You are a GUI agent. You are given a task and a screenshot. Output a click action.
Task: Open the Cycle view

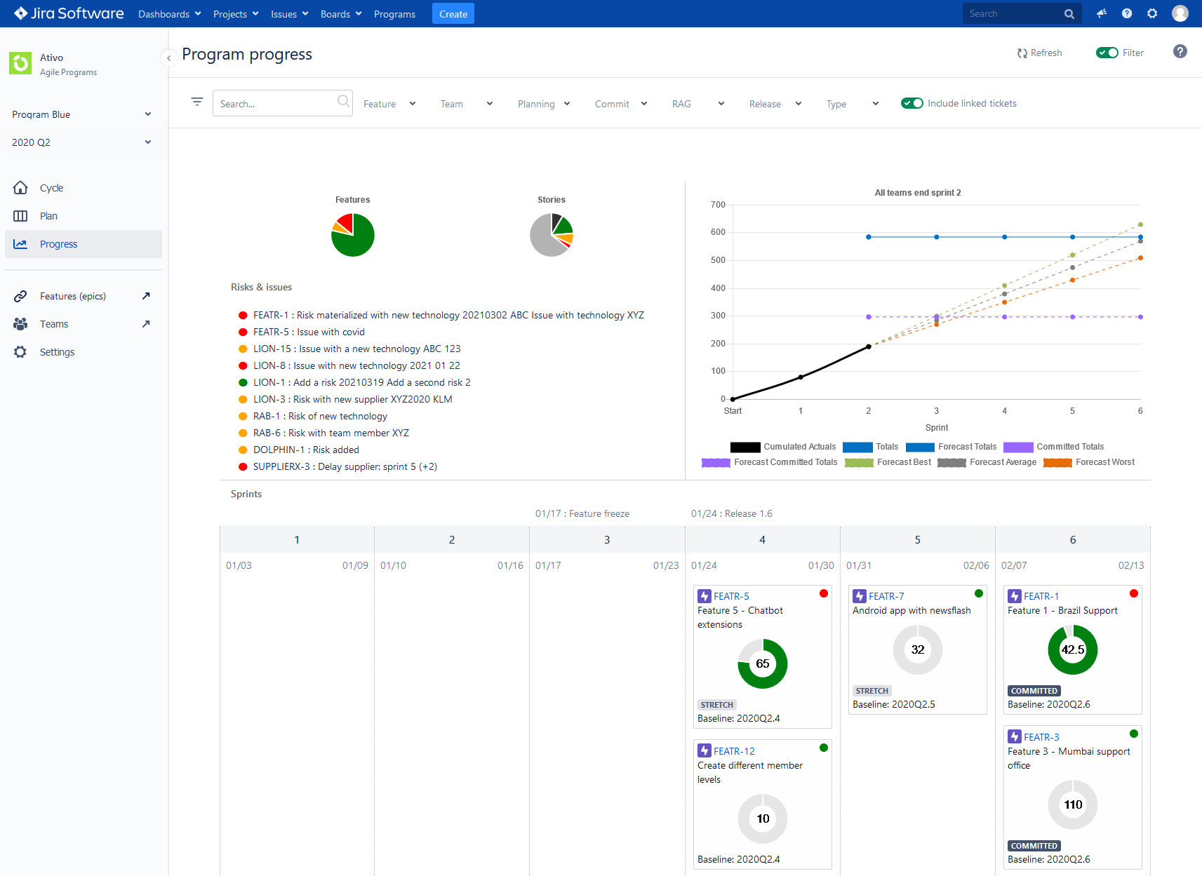click(x=51, y=187)
